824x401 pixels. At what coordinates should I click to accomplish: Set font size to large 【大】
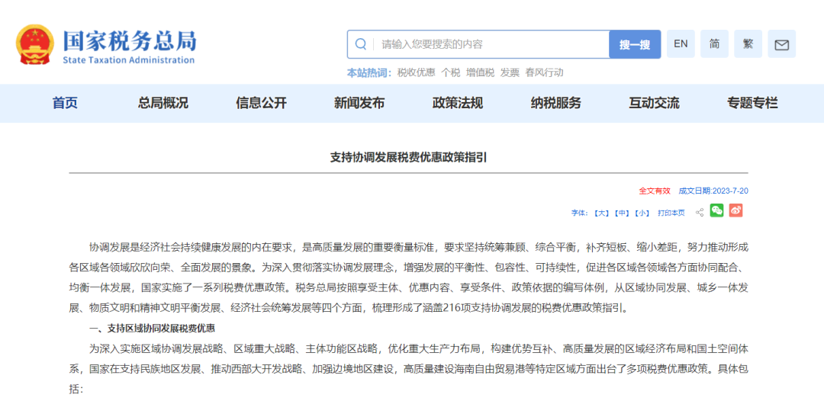[x=602, y=213]
